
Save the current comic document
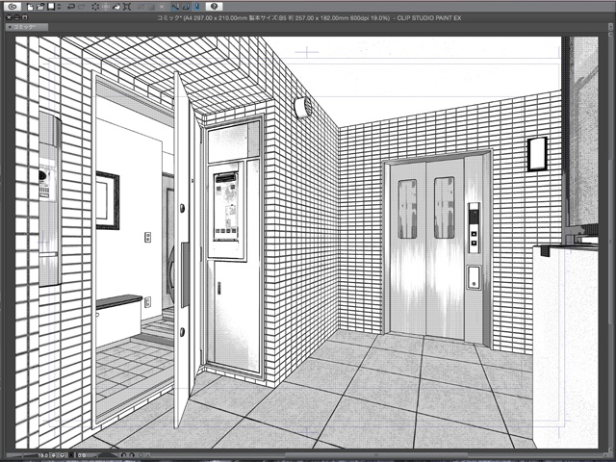pyautogui.click(x=51, y=7)
